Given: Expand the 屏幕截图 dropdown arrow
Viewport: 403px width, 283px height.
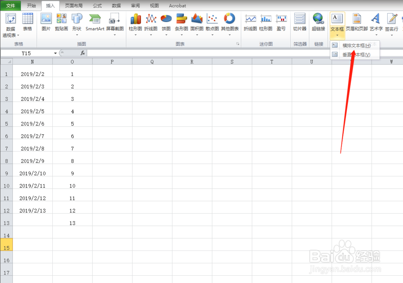Looking at the screenshot, I should 114,35.
